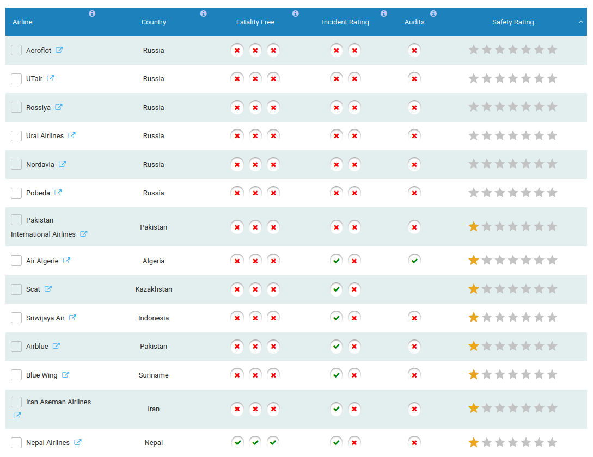Tick the Pobeda checkbox
Screen dimensions: 593x457
pyautogui.click(x=16, y=193)
